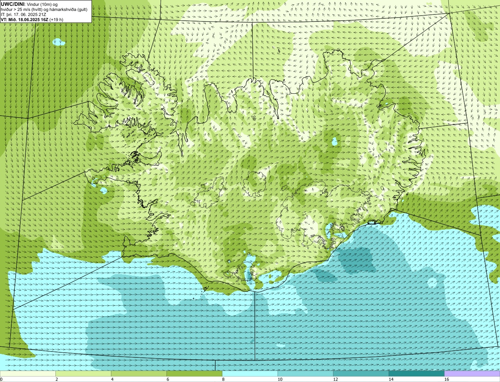Click the scale label '0'
500x382 pixels.
tap(1, 379)
